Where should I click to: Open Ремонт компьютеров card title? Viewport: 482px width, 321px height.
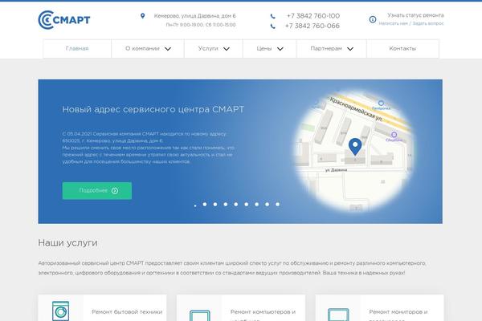tap(263, 315)
